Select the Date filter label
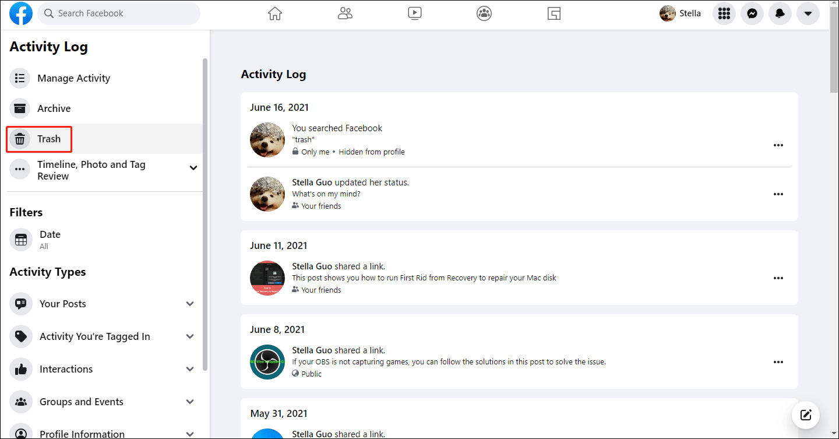The height and width of the screenshot is (439, 839). tap(50, 234)
